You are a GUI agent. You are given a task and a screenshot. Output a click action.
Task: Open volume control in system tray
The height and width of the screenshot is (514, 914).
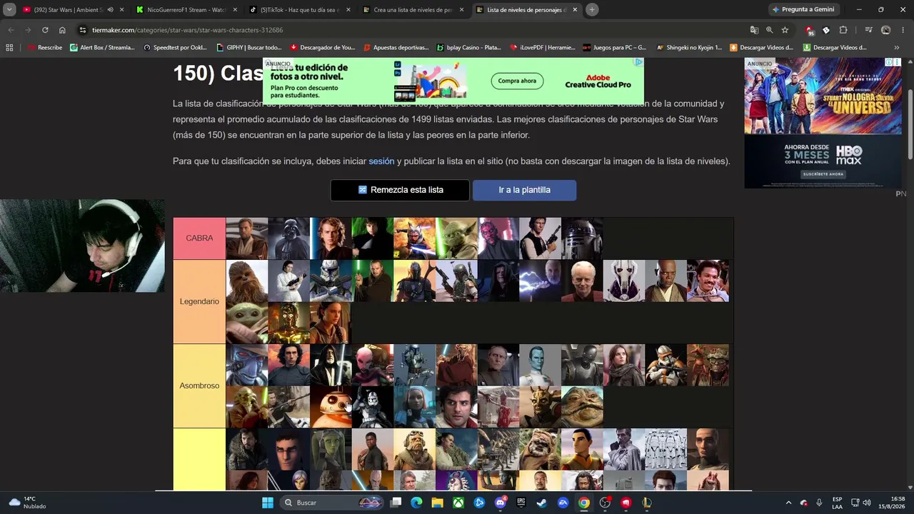[x=867, y=503]
